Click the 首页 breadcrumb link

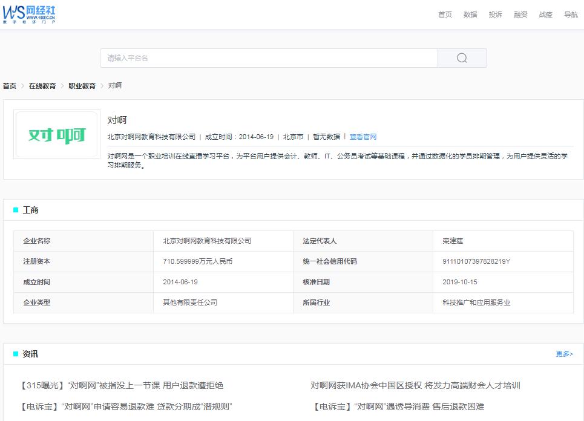[x=10, y=86]
